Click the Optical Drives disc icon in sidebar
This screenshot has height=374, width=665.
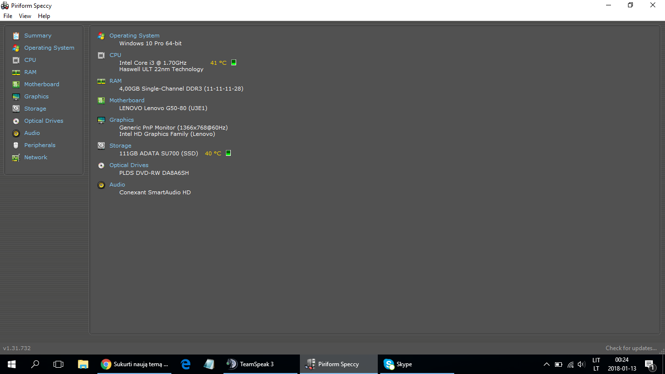coord(16,121)
